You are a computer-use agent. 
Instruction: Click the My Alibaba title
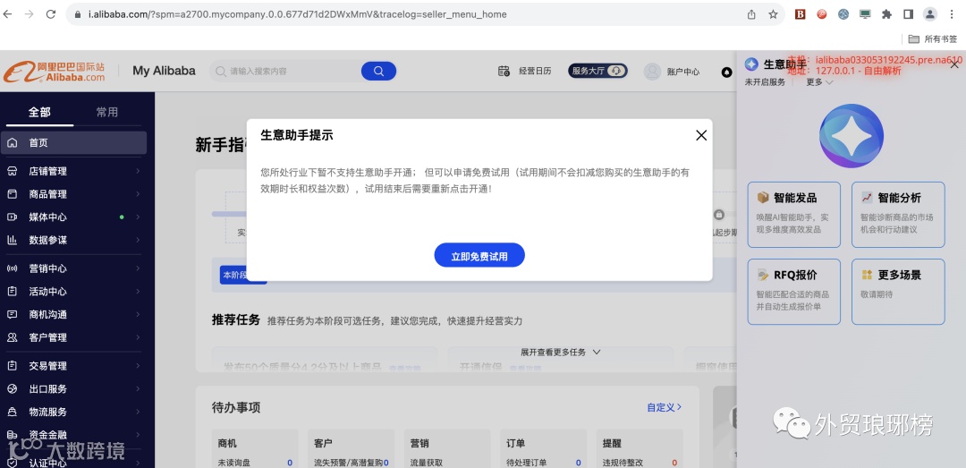point(164,71)
